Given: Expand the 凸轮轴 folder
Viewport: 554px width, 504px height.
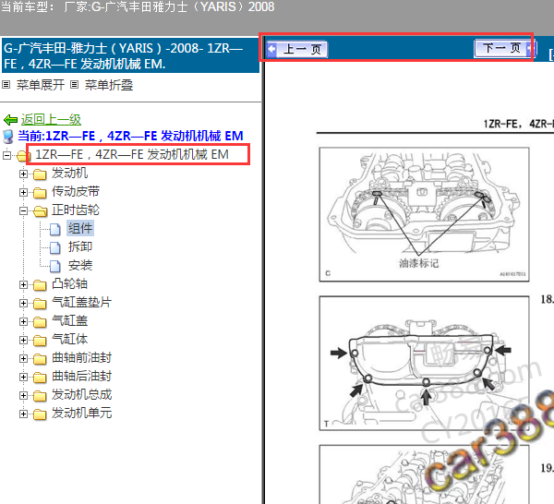Looking at the screenshot, I should (x=23, y=284).
